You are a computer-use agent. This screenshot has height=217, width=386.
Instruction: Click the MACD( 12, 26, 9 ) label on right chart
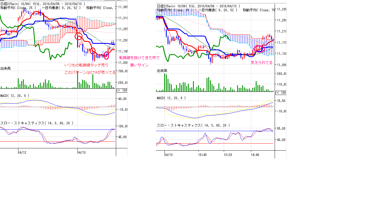[171, 98]
